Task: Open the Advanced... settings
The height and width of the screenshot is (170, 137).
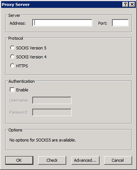Action: [85, 160]
